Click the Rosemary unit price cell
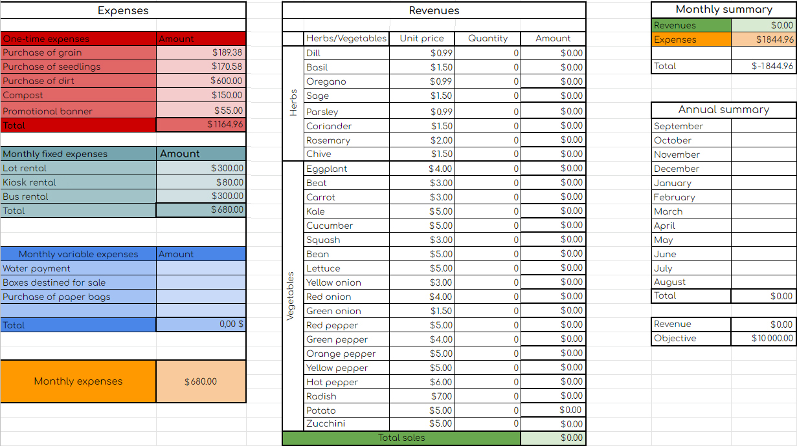Screen dimensions: 797x446 422,140
